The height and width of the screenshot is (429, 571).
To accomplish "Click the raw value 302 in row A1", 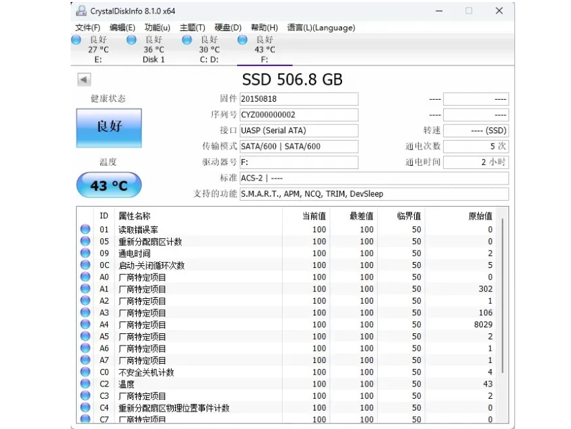I will point(485,289).
